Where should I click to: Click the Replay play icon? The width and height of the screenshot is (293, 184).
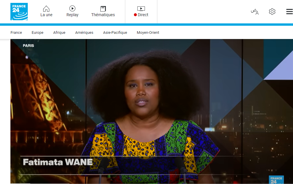pos(72,8)
